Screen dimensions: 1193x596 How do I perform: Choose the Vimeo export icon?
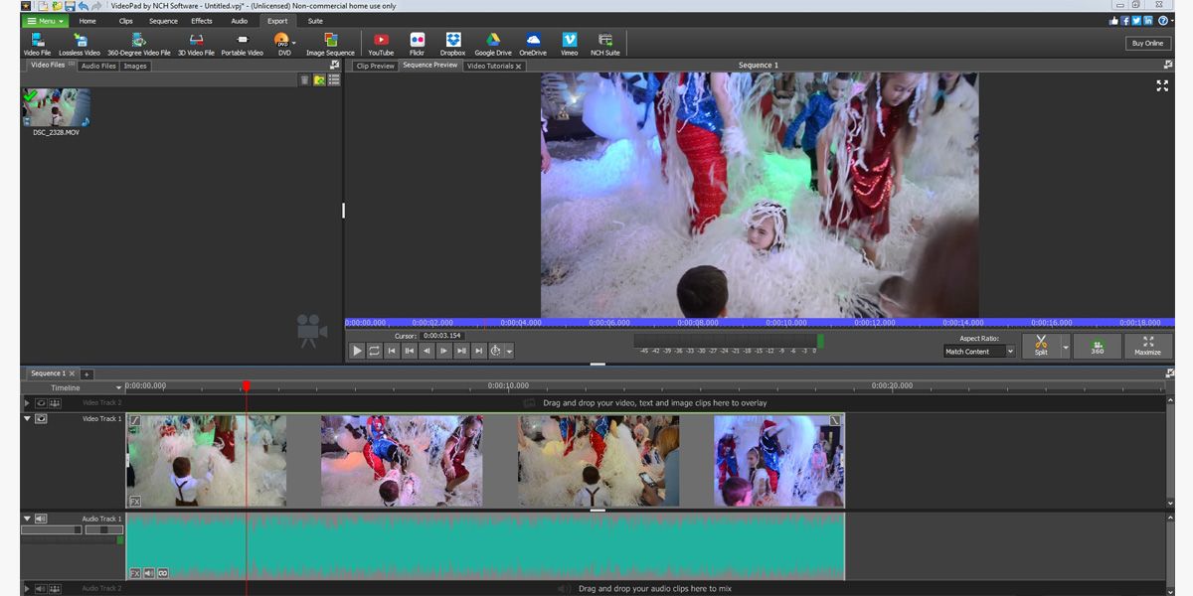tap(569, 43)
